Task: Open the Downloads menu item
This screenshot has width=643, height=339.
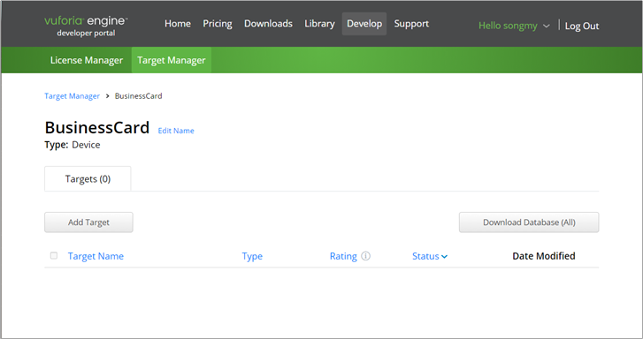Action: (x=268, y=24)
